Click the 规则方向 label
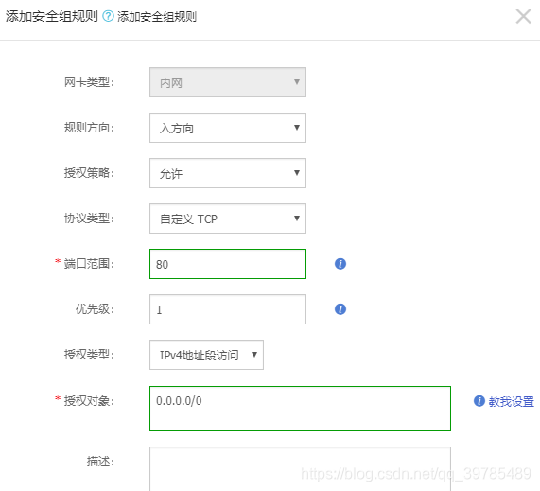 pyautogui.click(x=89, y=128)
